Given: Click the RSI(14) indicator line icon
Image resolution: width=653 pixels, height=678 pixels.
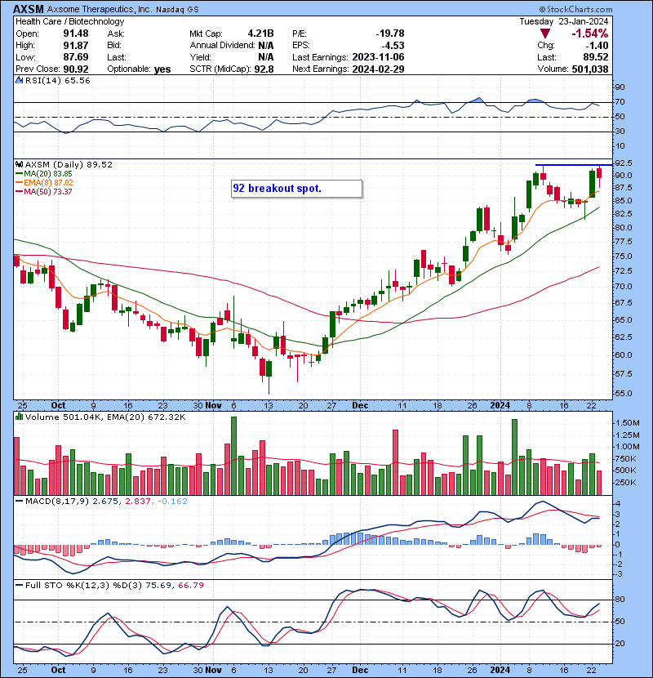Looking at the screenshot, I should click(x=19, y=80).
